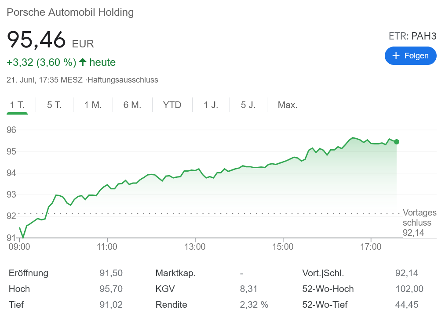
Task: Select the 1 T. time range tab
Action: pyautogui.click(x=17, y=105)
